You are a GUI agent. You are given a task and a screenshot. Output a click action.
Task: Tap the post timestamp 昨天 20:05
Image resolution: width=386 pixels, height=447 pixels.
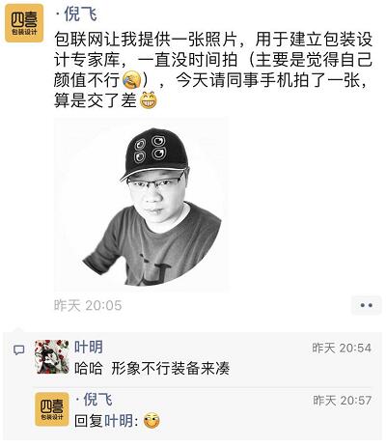[x=88, y=305]
